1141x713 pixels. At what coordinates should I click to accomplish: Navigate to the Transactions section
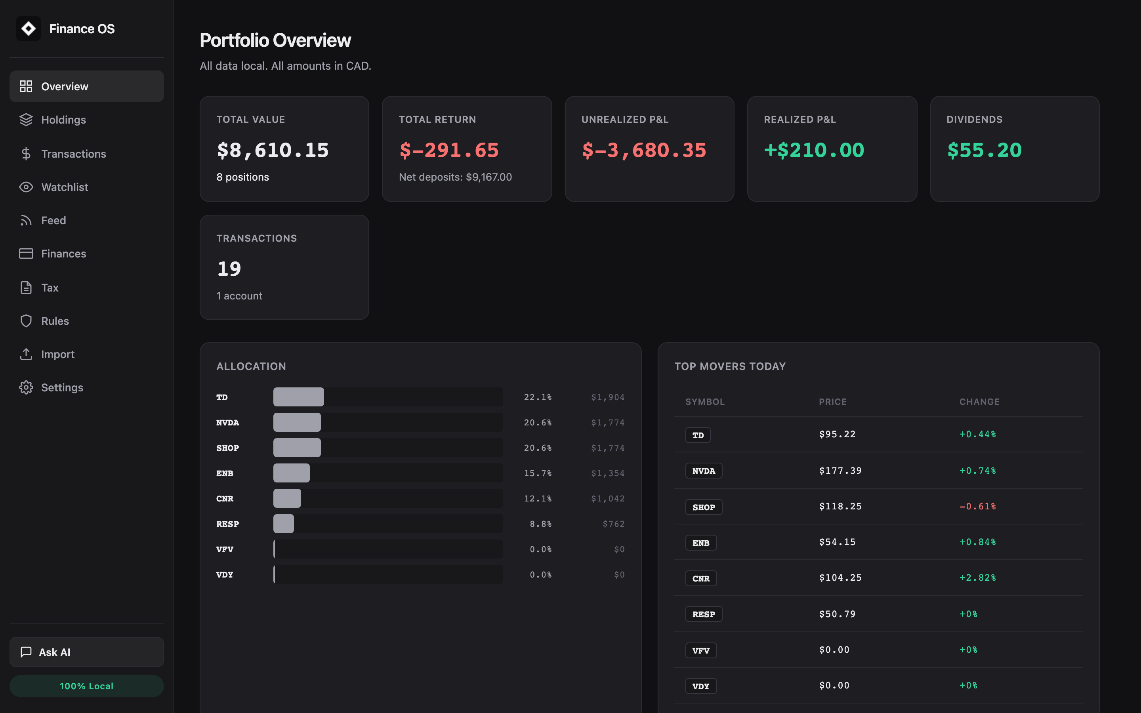pyautogui.click(x=74, y=153)
